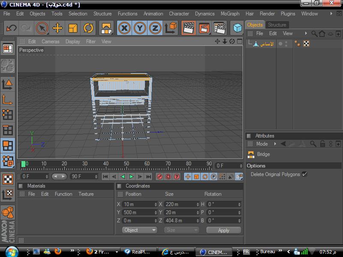Click the Render View clapperboard icon
343x257 pixels.
tap(188, 28)
